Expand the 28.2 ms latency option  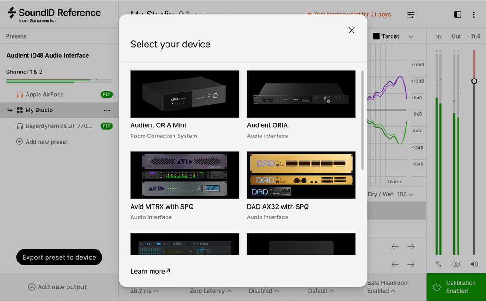[145, 291]
